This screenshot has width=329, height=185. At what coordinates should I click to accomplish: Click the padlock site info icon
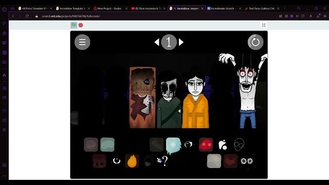click(x=36, y=16)
